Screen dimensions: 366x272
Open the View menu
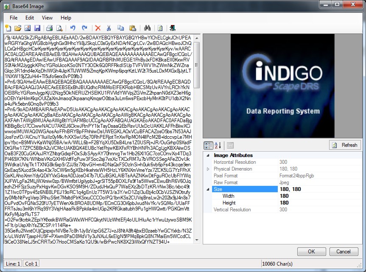pos(47,18)
